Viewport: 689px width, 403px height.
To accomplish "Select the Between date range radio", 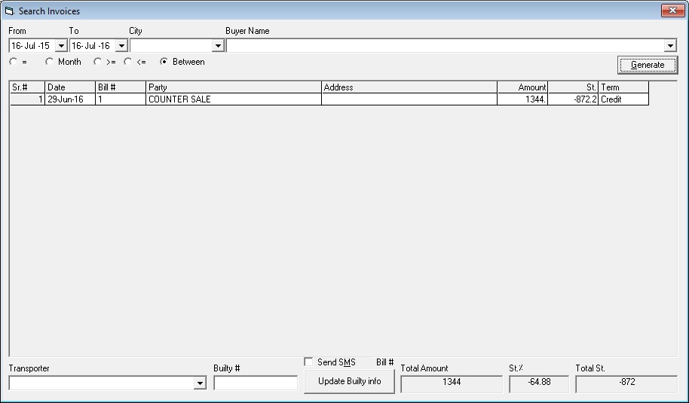I will pos(164,62).
